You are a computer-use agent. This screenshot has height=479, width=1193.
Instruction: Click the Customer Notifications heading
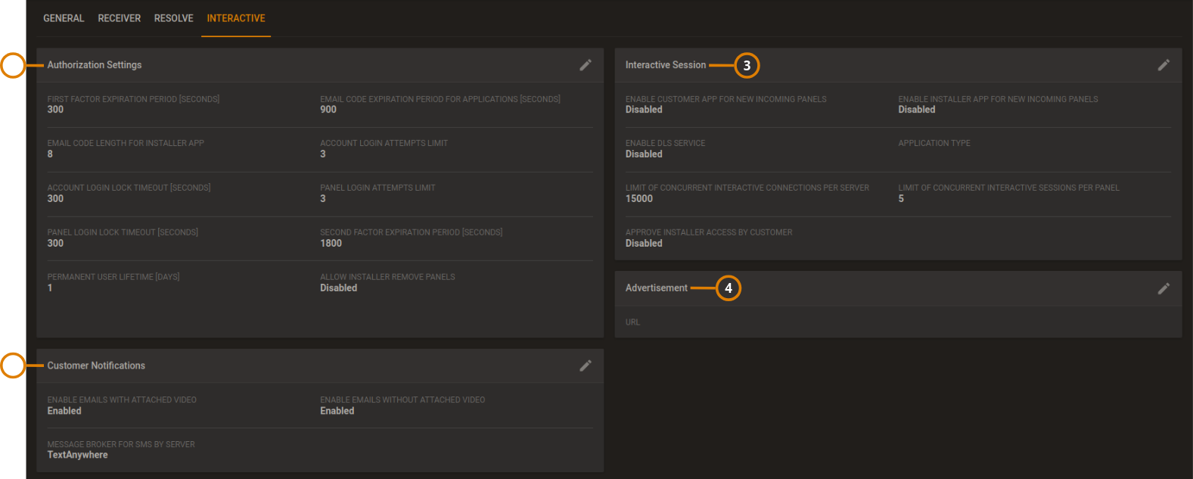[96, 365]
